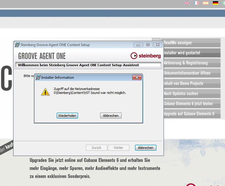This screenshot has height=186, width=225.
Task: Select the French flag language
Action: coord(196,3)
